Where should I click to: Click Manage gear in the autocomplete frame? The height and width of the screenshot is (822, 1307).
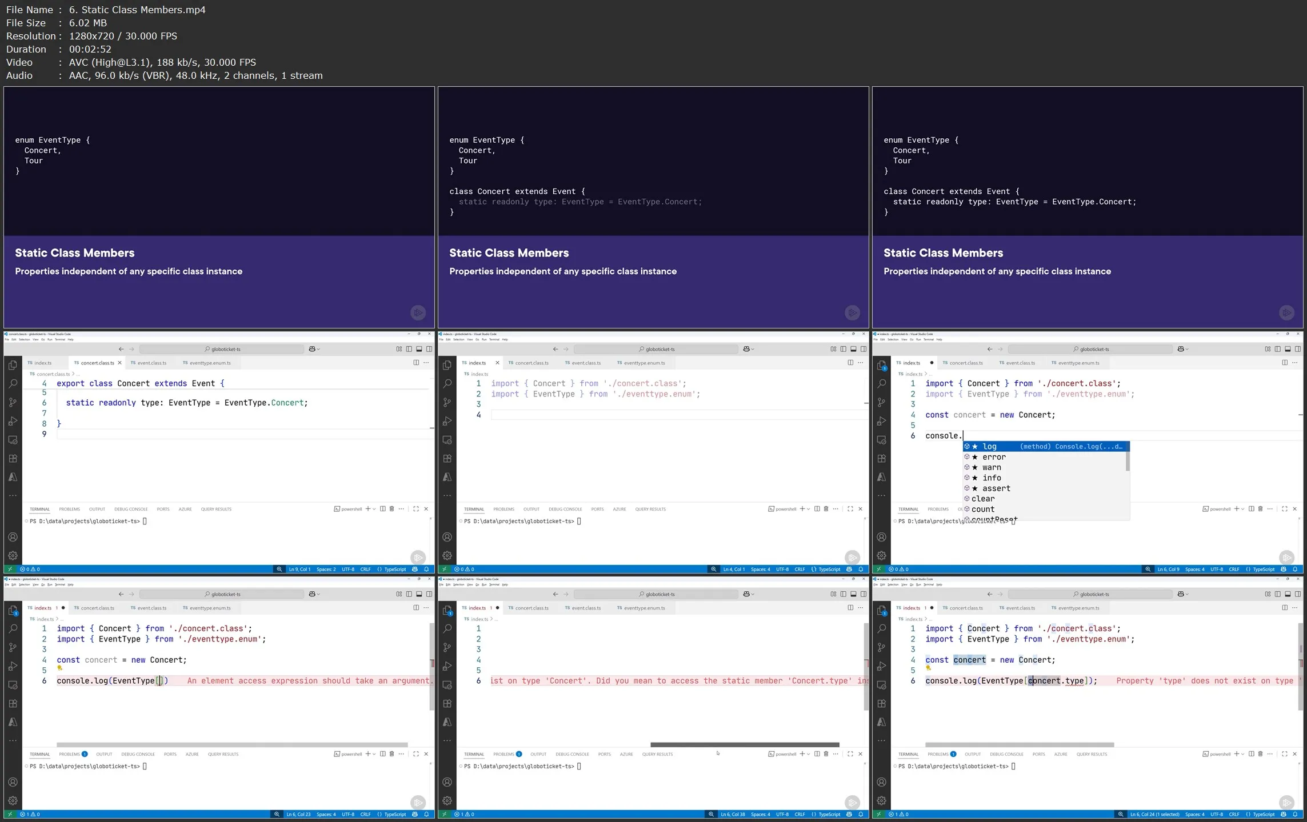coord(881,555)
